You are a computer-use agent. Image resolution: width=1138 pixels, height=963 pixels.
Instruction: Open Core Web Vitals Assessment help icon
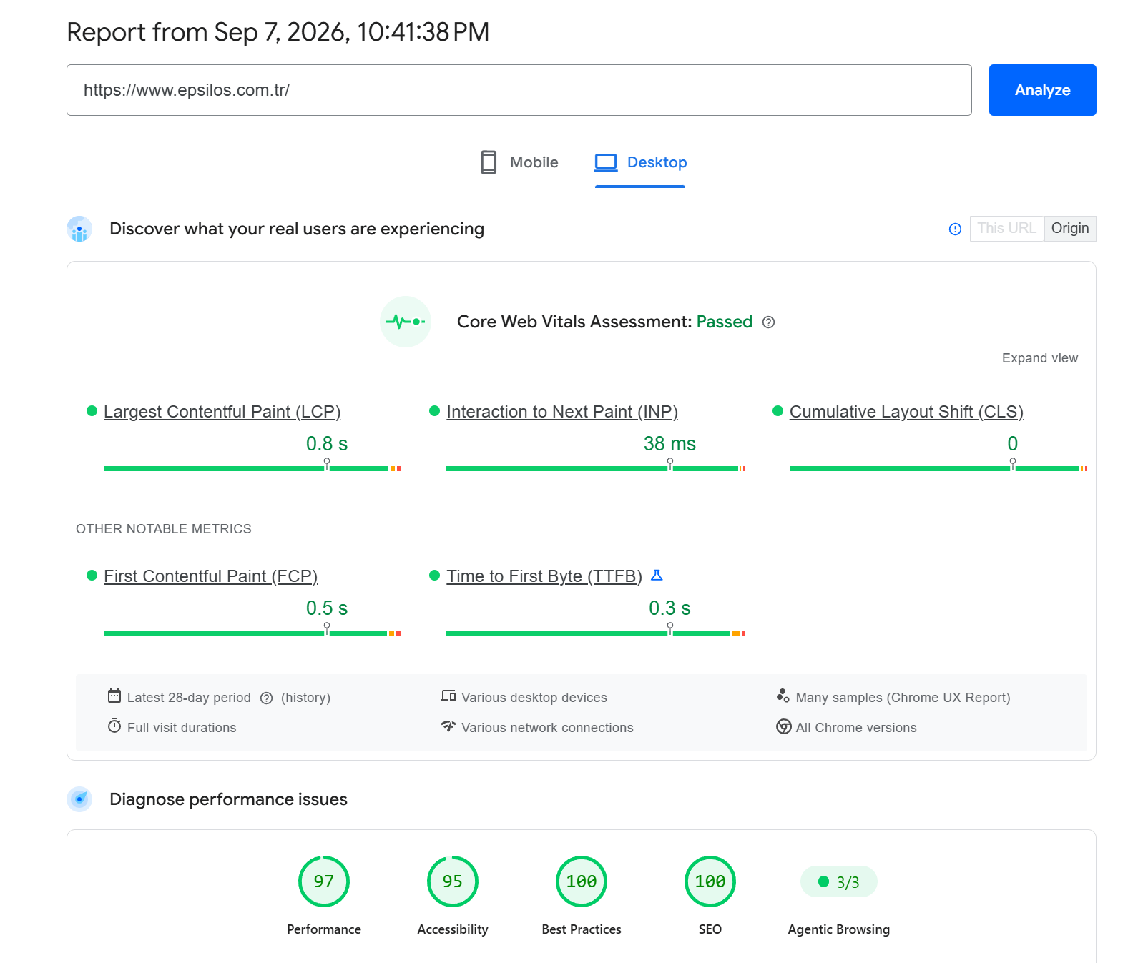pos(768,322)
